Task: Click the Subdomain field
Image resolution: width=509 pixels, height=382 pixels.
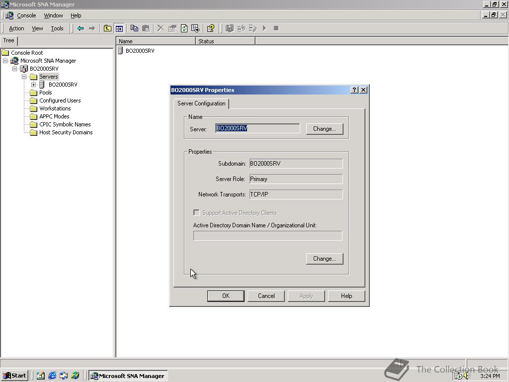Action: pos(296,163)
